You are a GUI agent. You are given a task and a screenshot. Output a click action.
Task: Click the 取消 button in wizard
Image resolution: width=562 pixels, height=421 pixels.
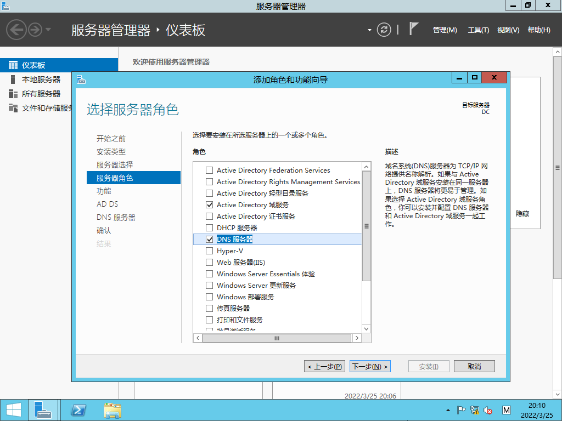[x=474, y=366]
